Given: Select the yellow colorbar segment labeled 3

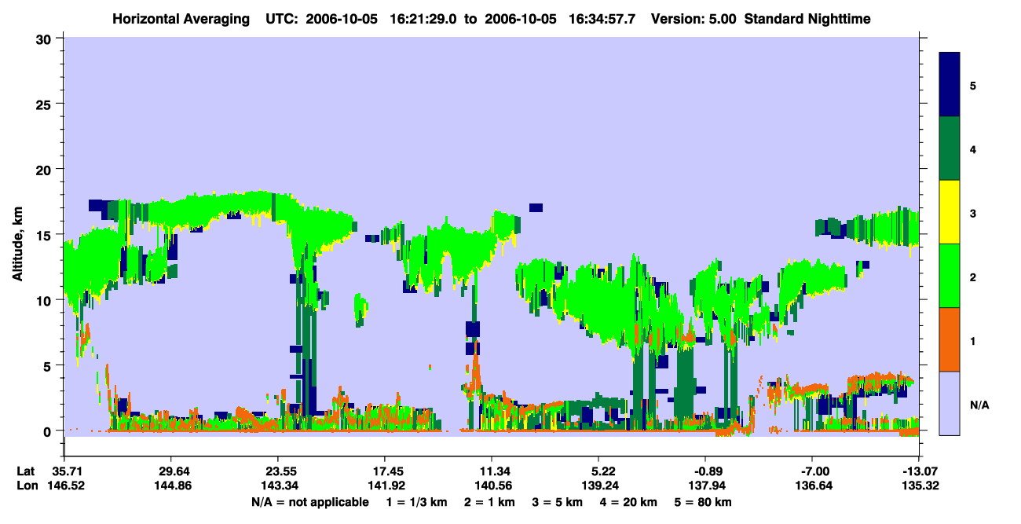Looking at the screenshot, I should click(950, 212).
